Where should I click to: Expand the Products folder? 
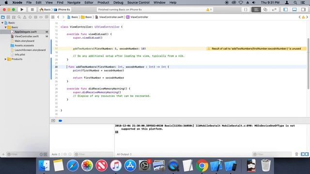pyautogui.click(x=5, y=59)
